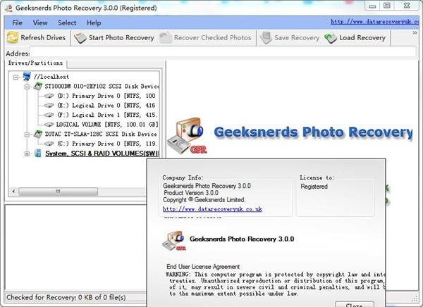Select (C:) Primary Drive 0 row

click(107, 144)
